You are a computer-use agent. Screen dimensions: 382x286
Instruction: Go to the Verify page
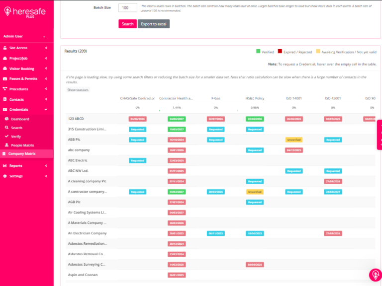[16, 137]
